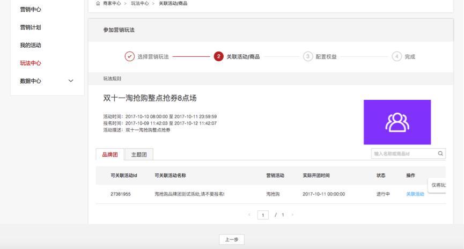The height and width of the screenshot is (249, 464).
Task: Open 营销计划 in the sidebar
Action: [31, 27]
